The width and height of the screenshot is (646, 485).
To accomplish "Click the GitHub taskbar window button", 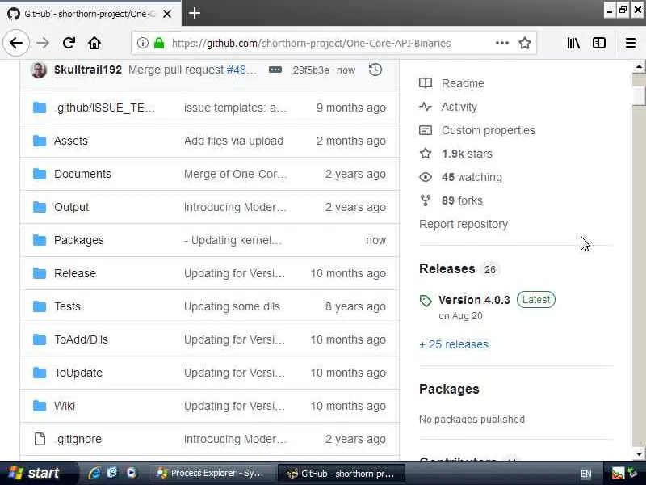I will coord(342,473).
